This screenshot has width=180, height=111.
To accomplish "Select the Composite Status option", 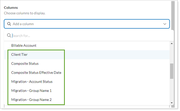I will pyautogui.click(x=25, y=63).
